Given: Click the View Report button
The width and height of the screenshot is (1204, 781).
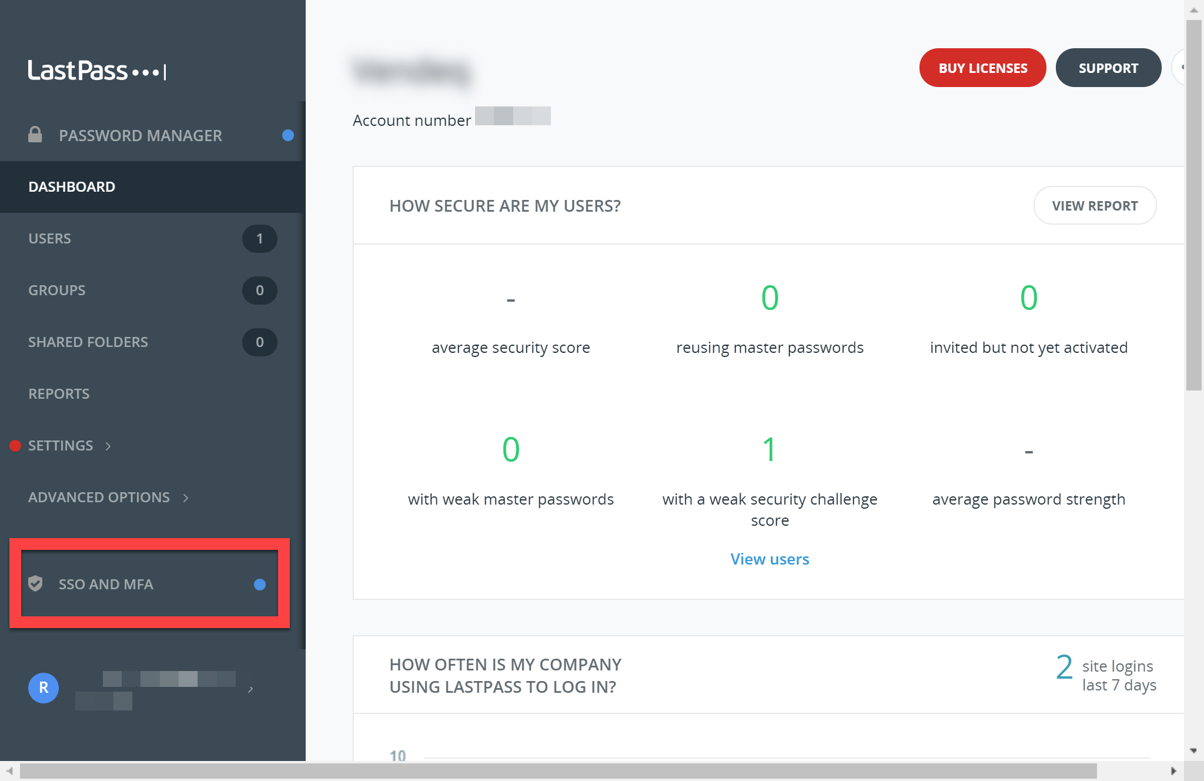Looking at the screenshot, I should point(1095,206).
